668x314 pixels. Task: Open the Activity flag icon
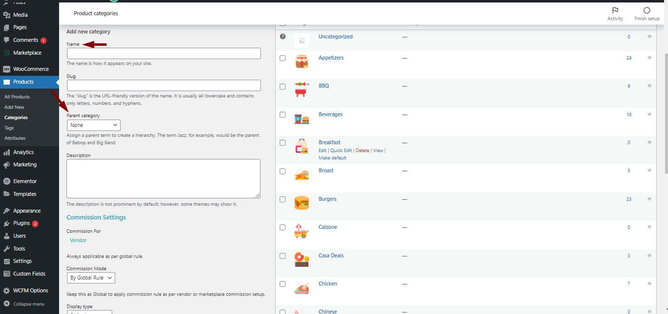pyautogui.click(x=615, y=10)
